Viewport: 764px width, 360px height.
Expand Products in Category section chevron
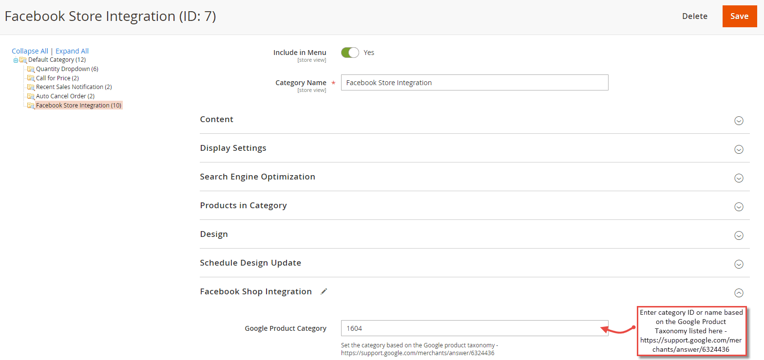(x=739, y=207)
